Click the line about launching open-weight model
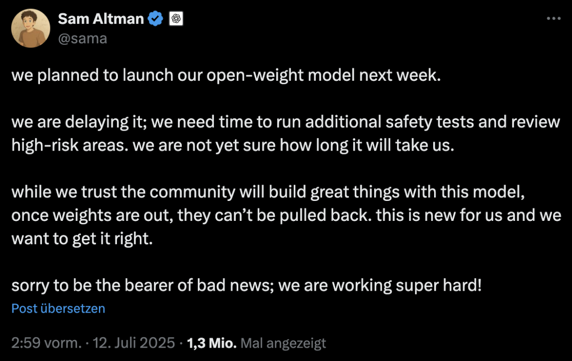This screenshot has height=361, width=572. 226,75
